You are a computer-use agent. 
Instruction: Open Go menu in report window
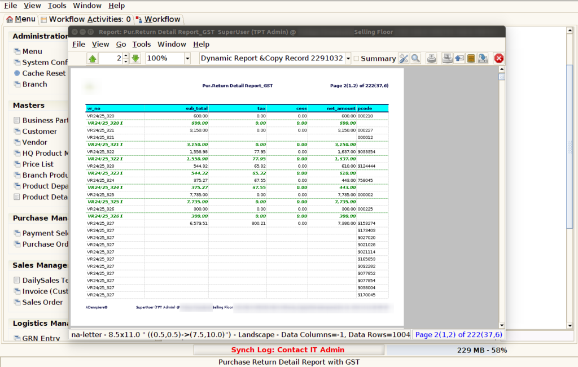(121, 44)
